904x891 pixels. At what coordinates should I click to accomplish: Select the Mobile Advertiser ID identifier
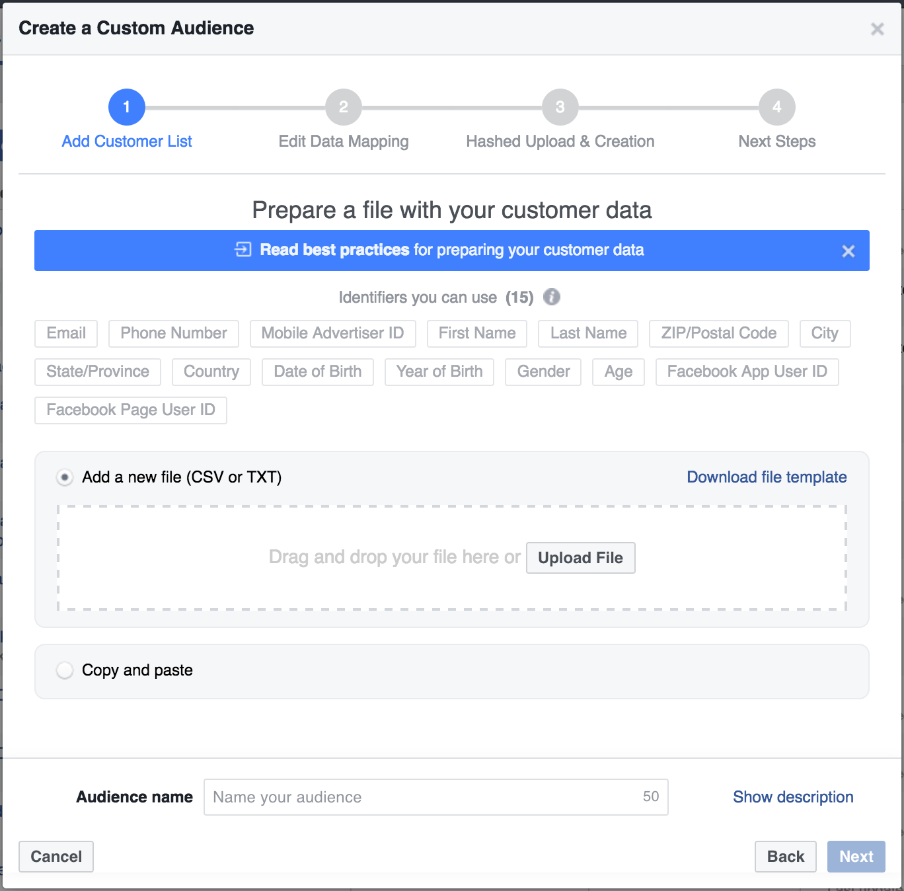coord(332,333)
